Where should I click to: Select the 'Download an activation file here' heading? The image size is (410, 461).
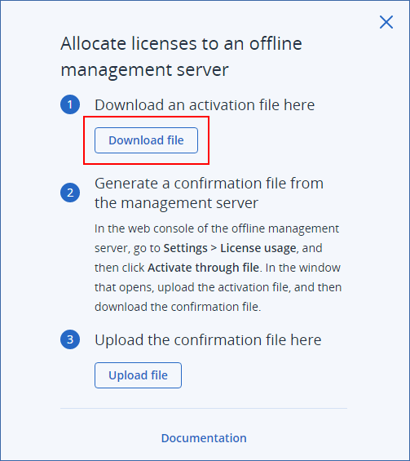[x=205, y=105]
